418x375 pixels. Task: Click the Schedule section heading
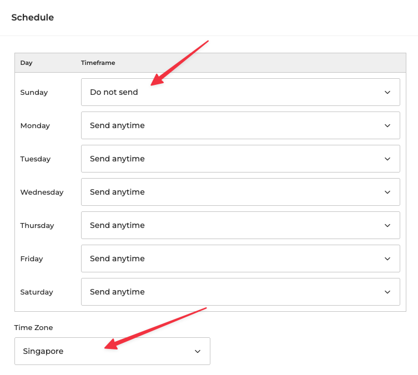[x=33, y=18]
